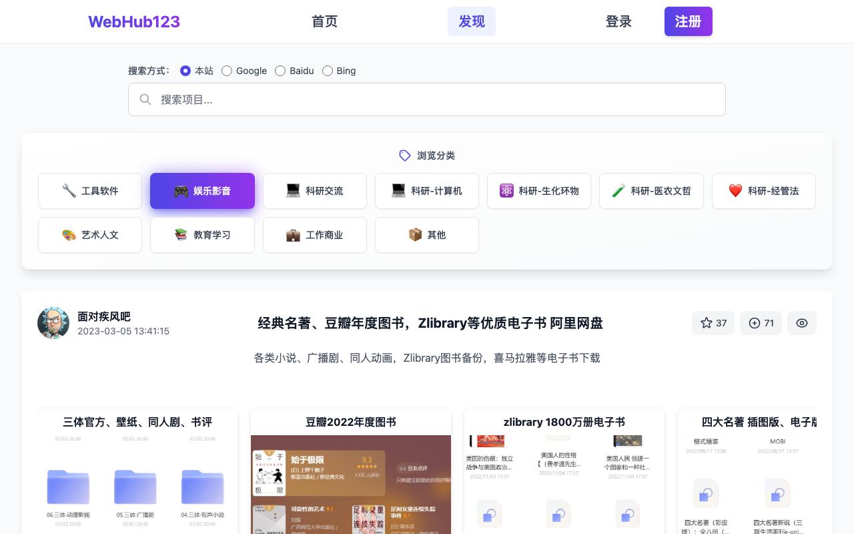Click the 注册 button

(688, 21)
